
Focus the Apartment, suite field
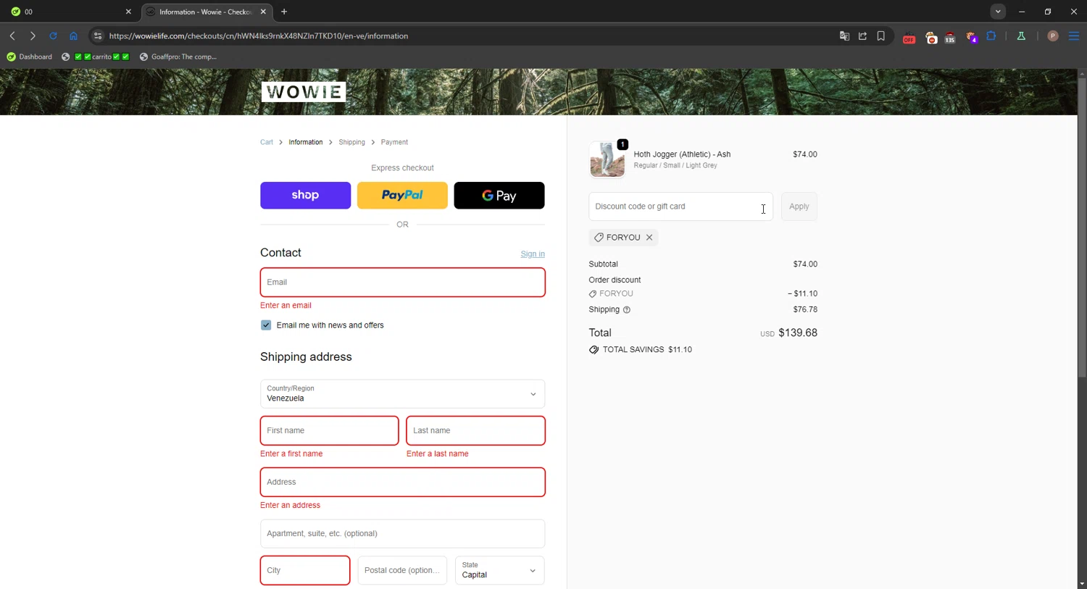[x=403, y=534]
